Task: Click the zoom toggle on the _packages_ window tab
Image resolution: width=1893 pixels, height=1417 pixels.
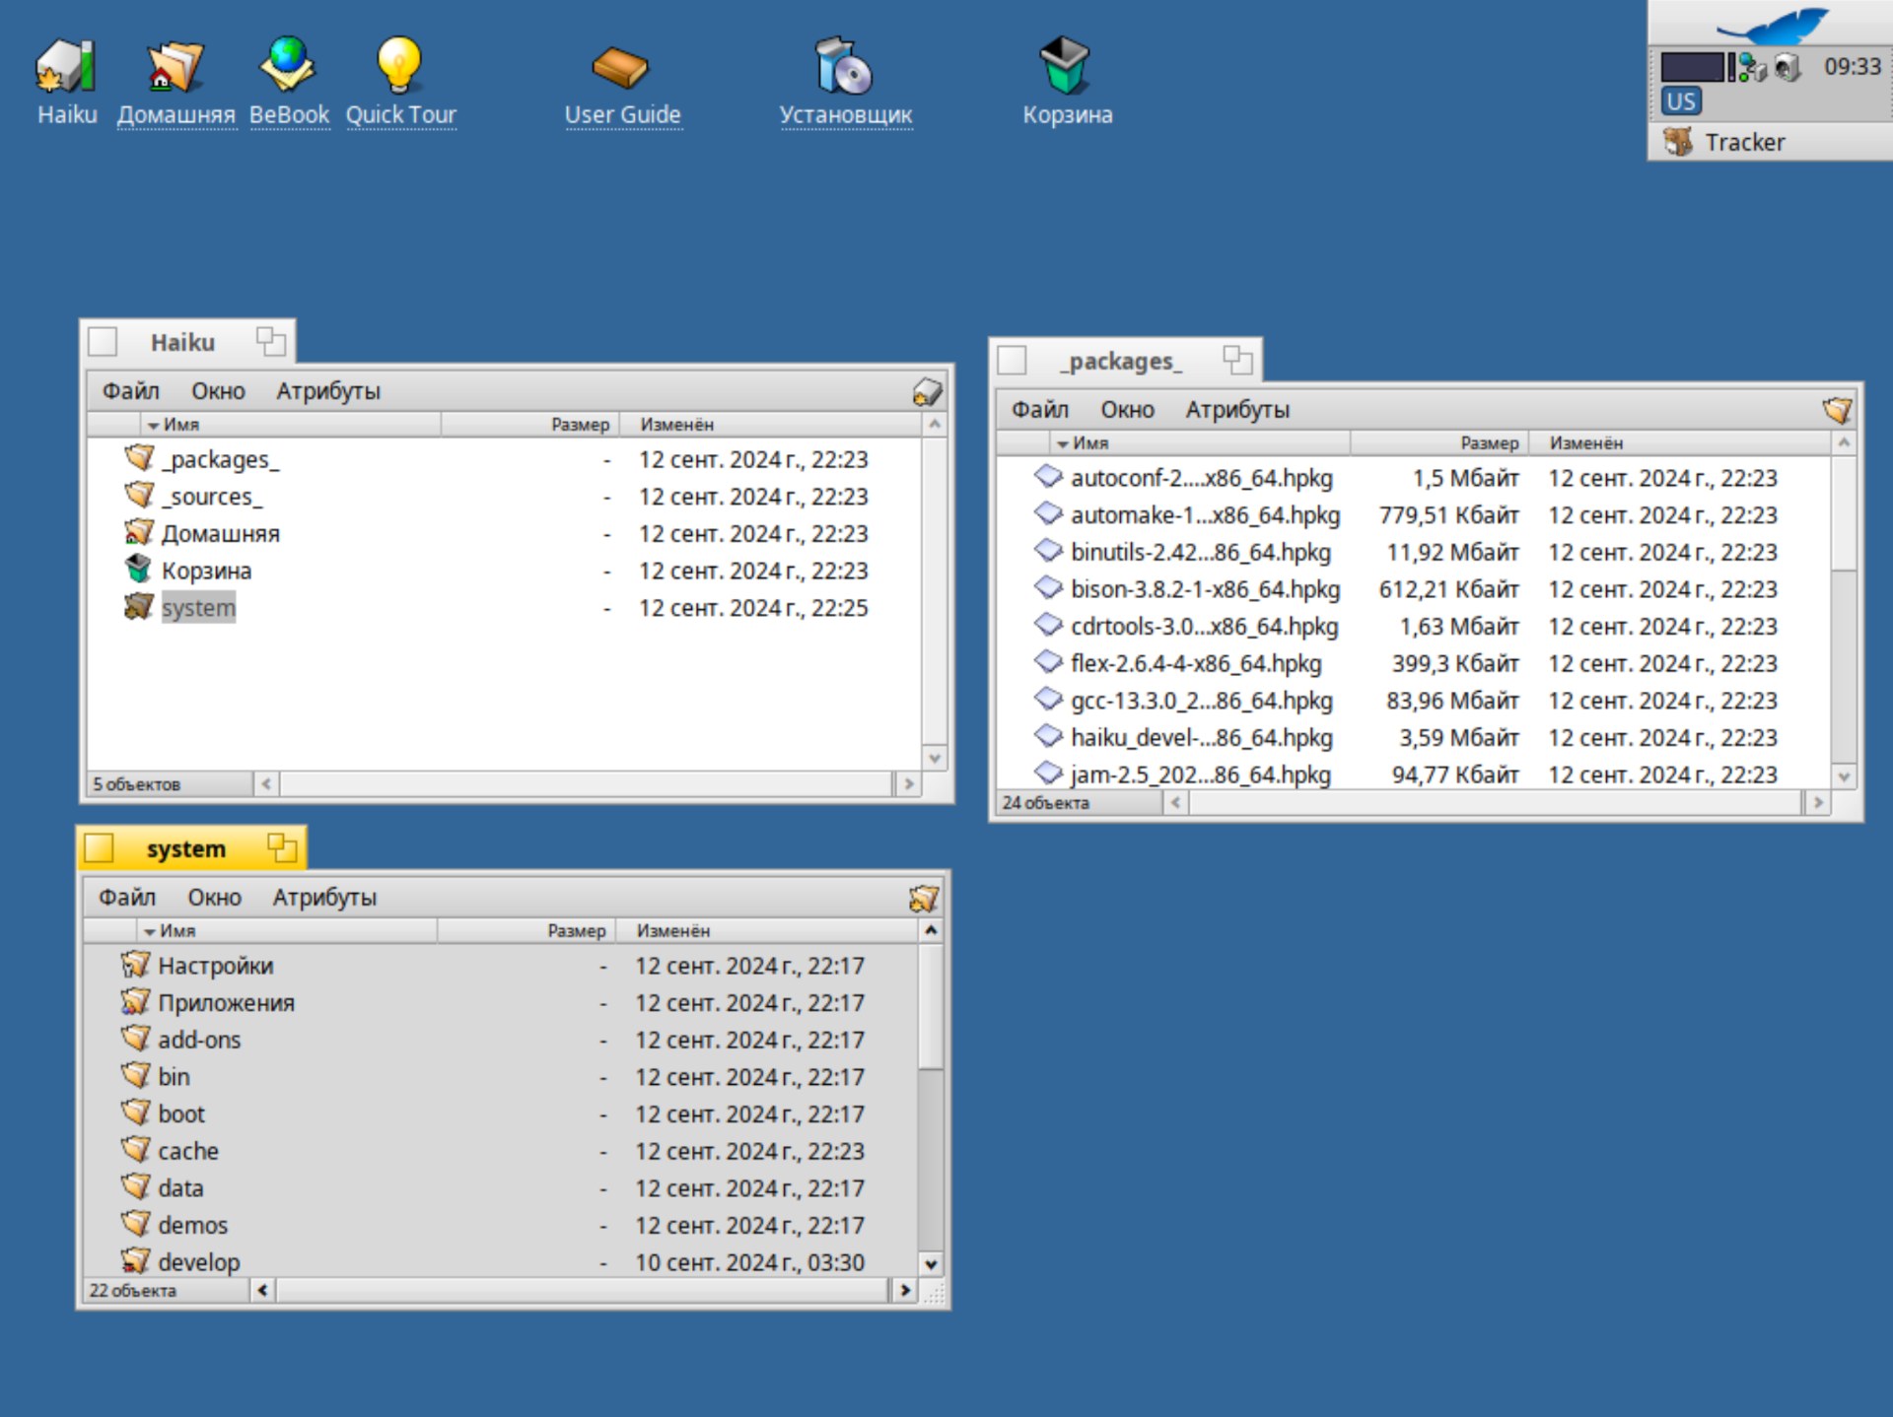Action: (x=1237, y=360)
